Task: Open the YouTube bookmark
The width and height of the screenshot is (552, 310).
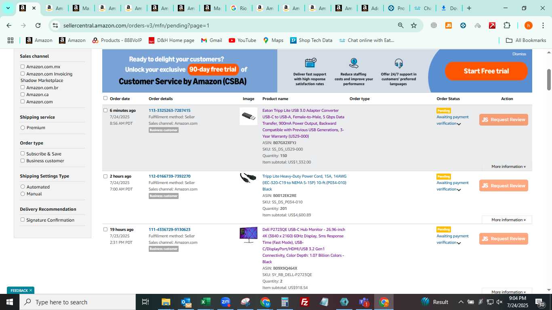Action: [242, 40]
